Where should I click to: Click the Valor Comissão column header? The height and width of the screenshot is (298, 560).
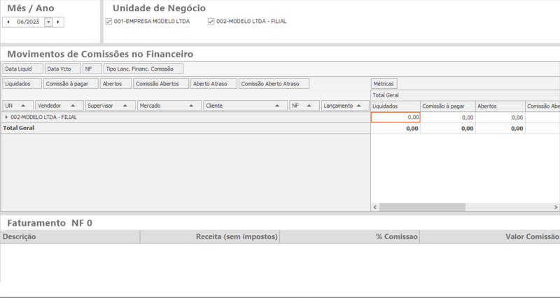point(490,236)
